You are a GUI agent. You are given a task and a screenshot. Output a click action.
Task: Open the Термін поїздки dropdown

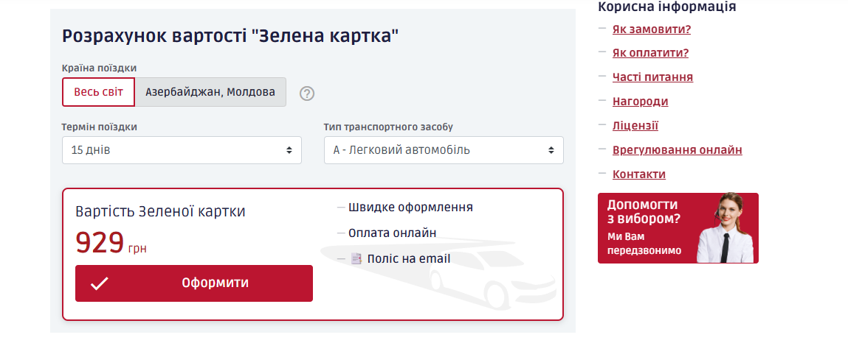click(x=182, y=150)
